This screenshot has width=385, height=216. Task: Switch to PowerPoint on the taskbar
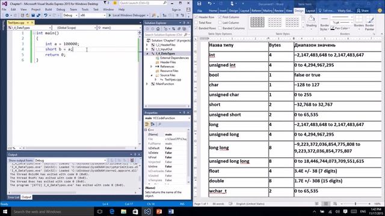(159, 211)
